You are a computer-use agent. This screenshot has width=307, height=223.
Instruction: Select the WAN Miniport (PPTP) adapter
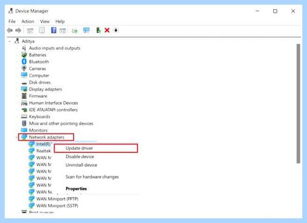tap(57, 199)
